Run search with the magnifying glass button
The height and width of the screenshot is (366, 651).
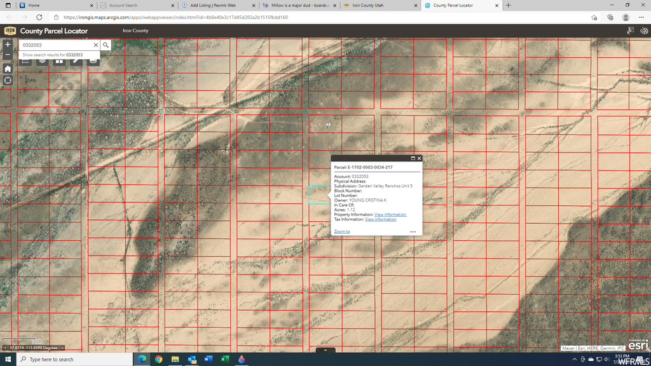coord(106,45)
